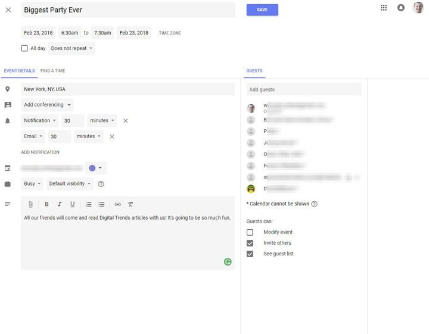The width and height of the screenshot is (429, 334).
Task: Change the 7:30am end time
Action: pos(102,33)
